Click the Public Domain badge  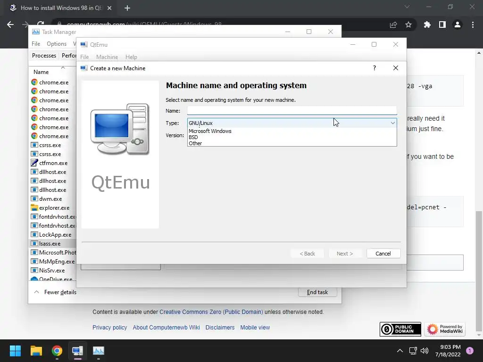(400, 329)
